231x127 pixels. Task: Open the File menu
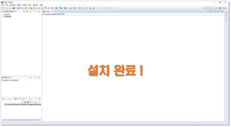[3, 5]
